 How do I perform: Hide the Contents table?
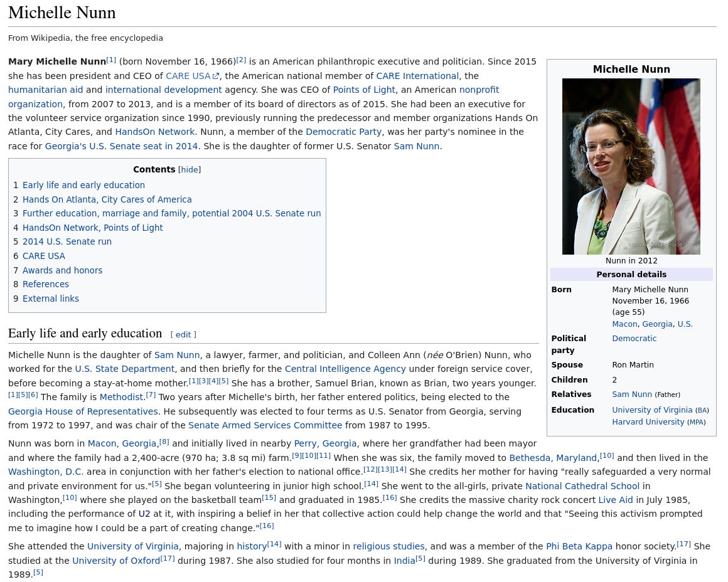pyautogui.click(x=190, y=170)
